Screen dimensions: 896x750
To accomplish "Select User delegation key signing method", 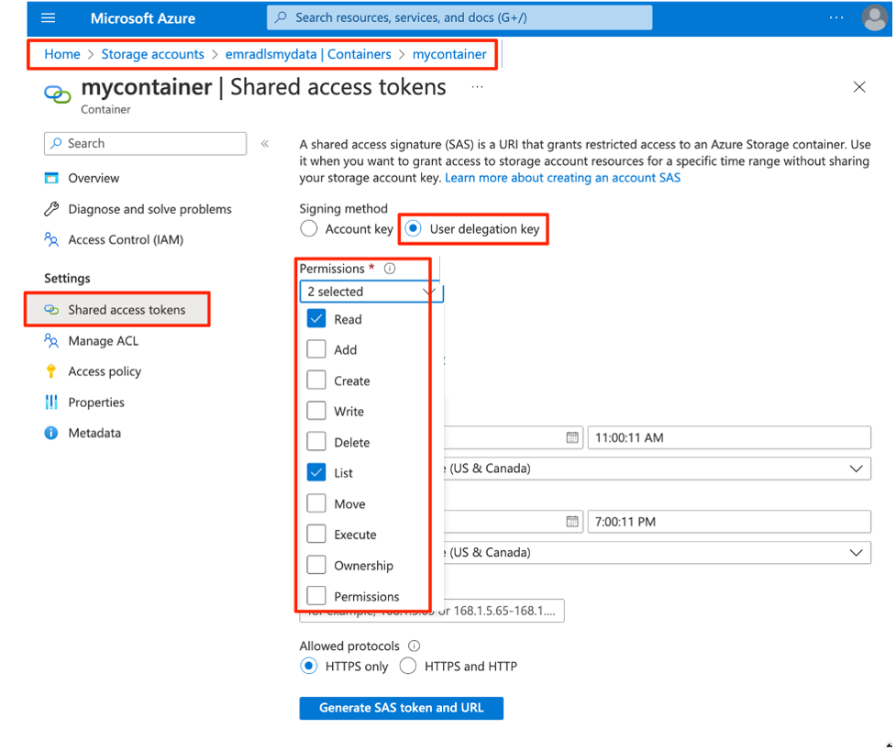I will coord(413,229).
